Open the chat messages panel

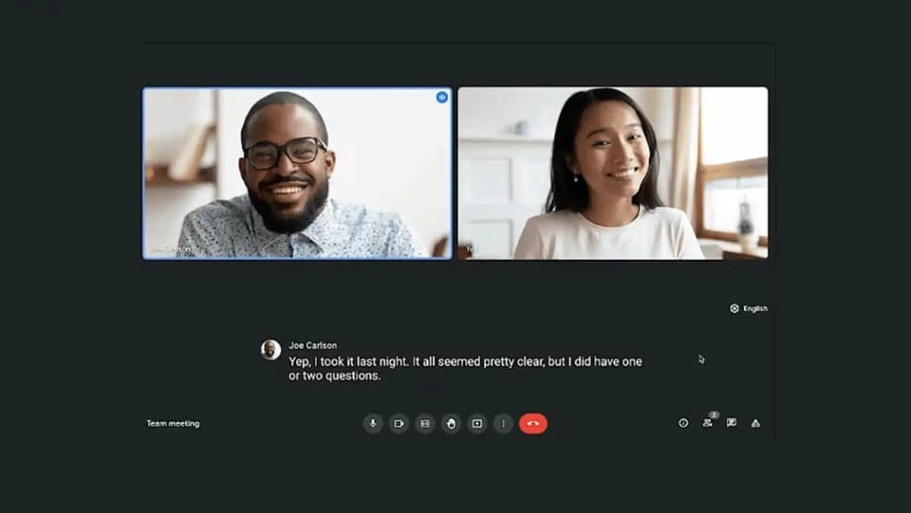point(732,423)
